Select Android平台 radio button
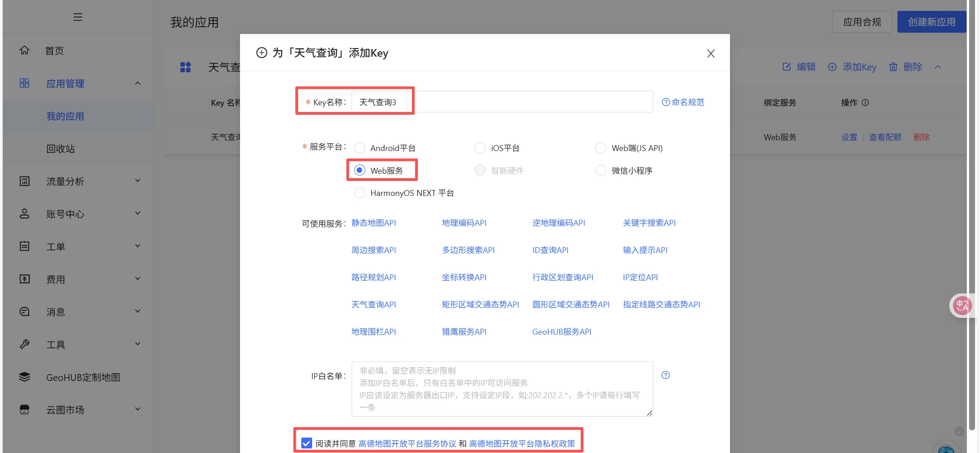The width and height of the screenshot is (980, 453). tap(360, 148)
